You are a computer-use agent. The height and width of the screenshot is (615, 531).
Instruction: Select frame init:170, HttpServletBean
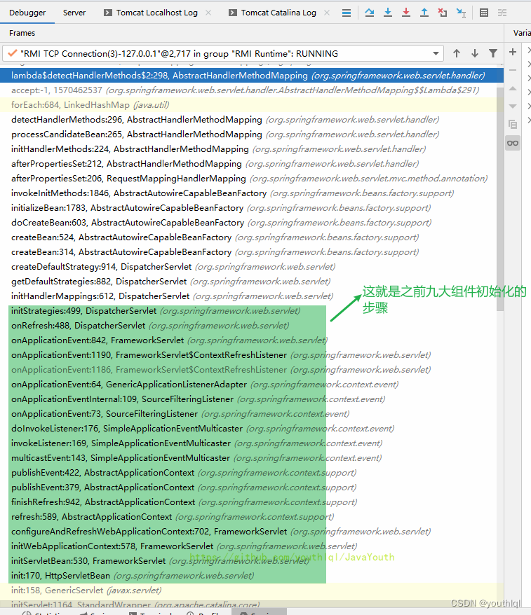click(x=248, y=575)
